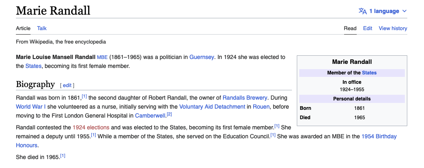Click the 'In office' label in infobox
424x168 pixels.
click(352, 82)
